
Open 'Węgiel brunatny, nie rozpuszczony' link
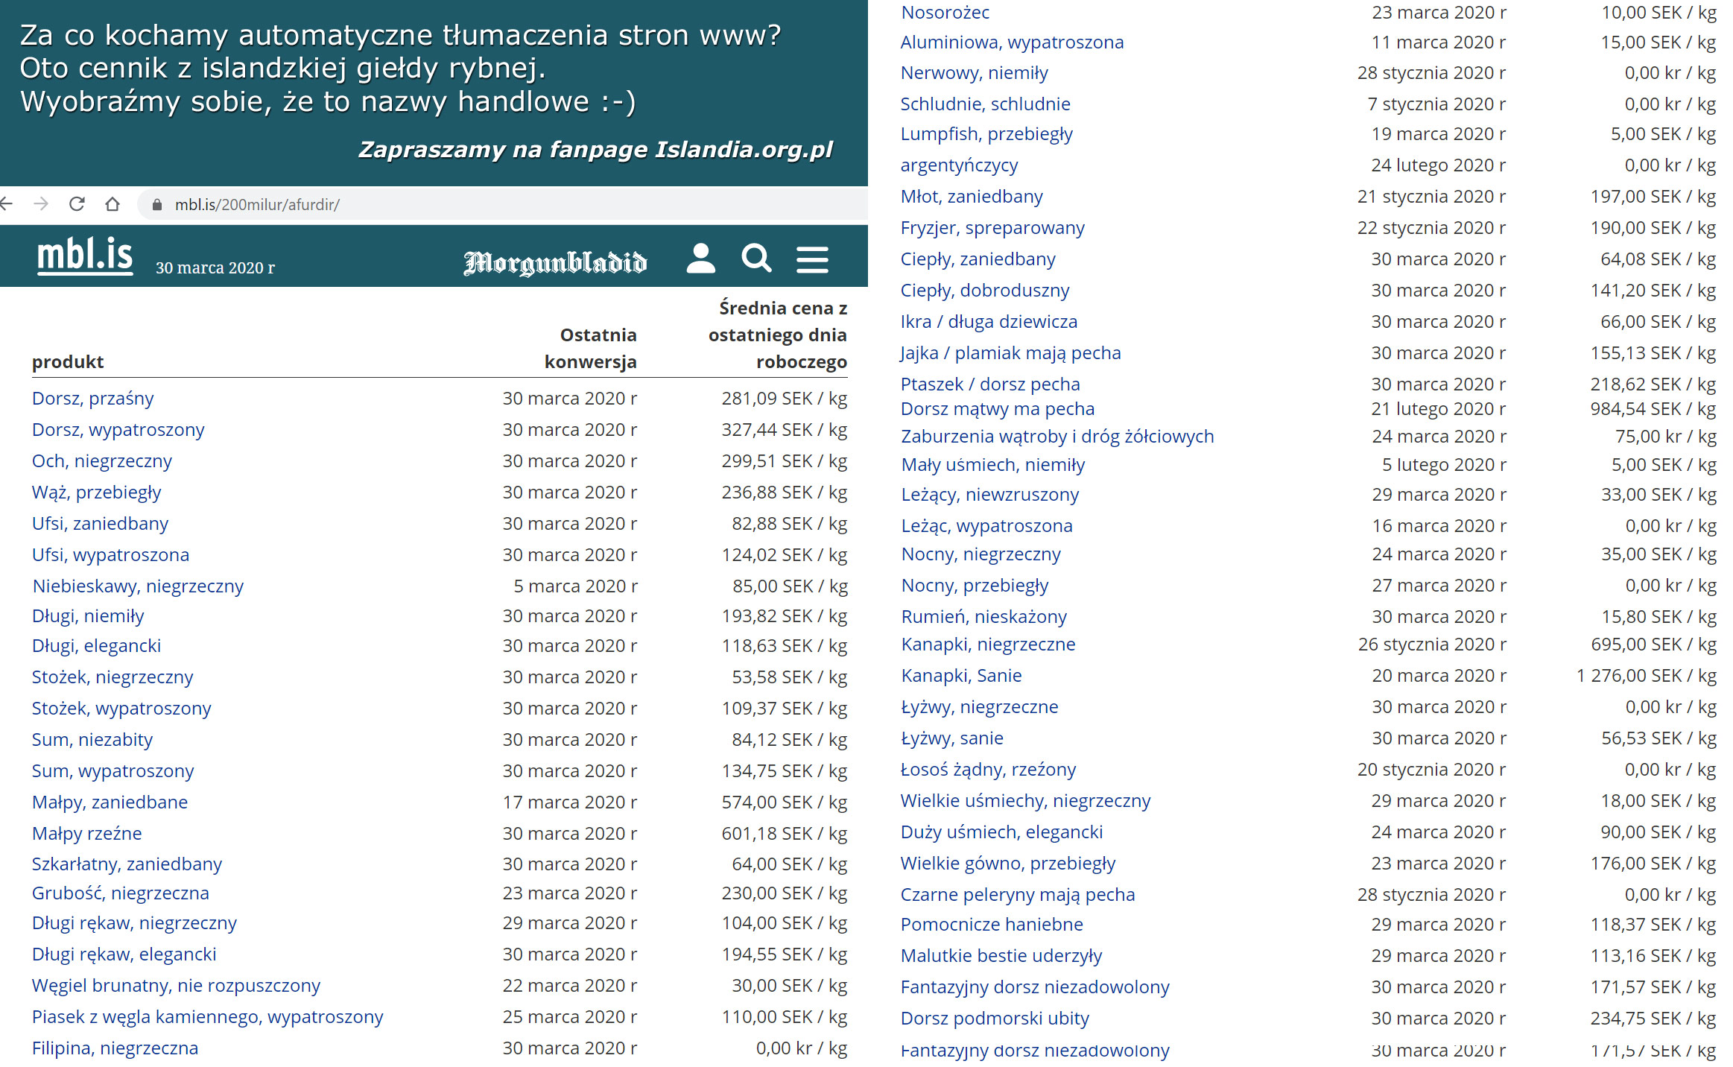(176, 986)
